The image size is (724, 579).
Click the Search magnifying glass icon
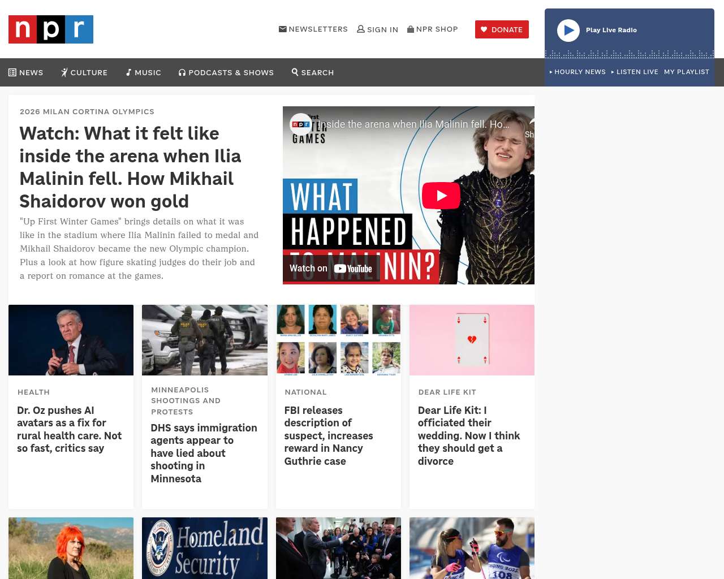click(295, 72)
